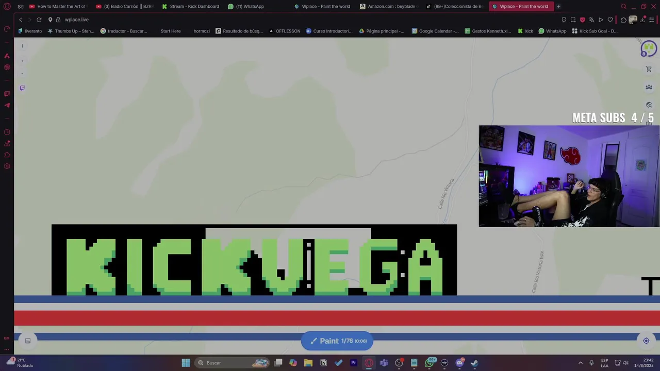Zoom in on the wplace map
660x371 pixels.
coord(22,61)
